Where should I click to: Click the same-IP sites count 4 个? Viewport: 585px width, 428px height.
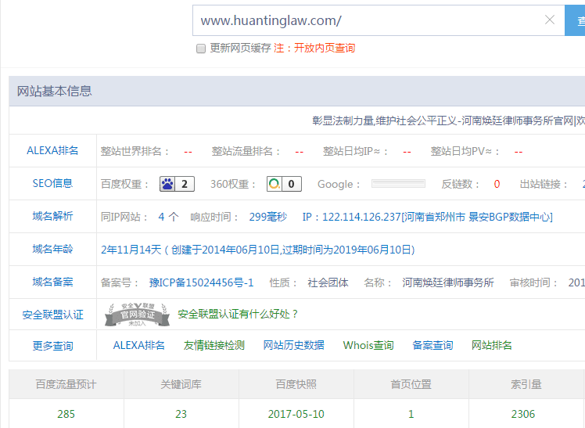tap(168, 217)
